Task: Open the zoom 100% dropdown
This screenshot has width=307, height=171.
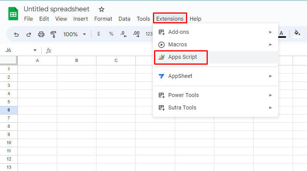Action: tap(75, 34)
